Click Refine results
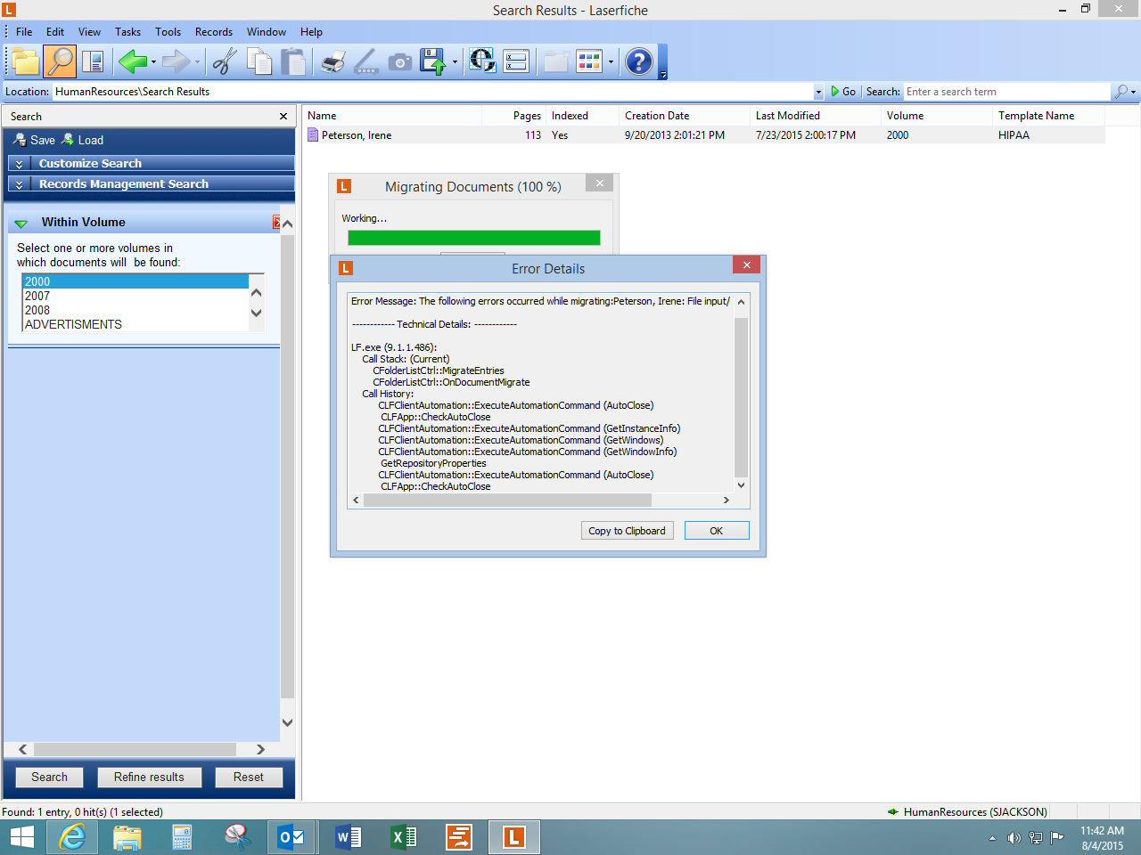The height and width of the screenshot is (855, 1141). coord(149,778)
